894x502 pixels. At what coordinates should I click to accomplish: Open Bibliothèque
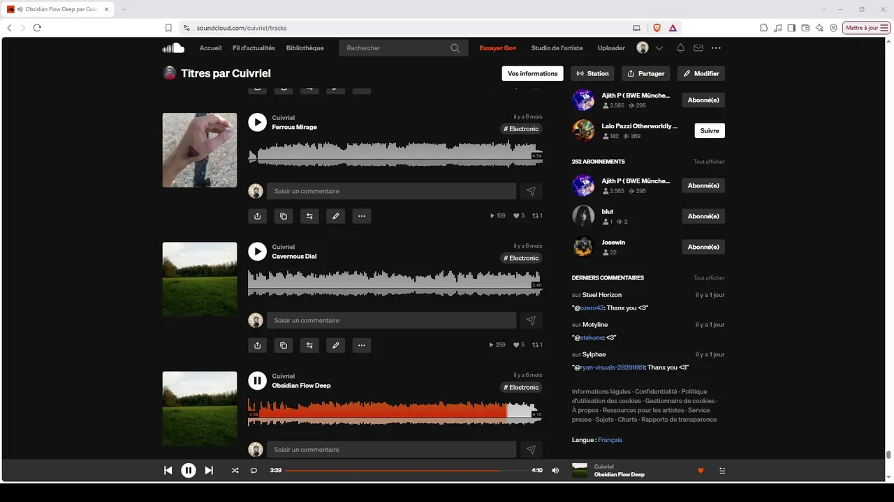tap(305, 48)
